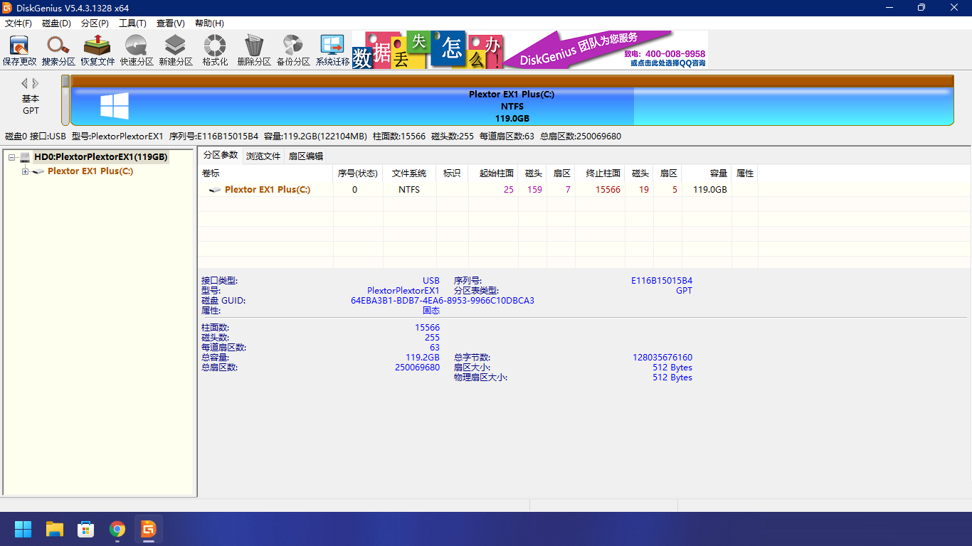Select Plextor EX1 Plus(C:) in disk tree
Viewport: 972px width, 546px height.
[x=90, y=171]
